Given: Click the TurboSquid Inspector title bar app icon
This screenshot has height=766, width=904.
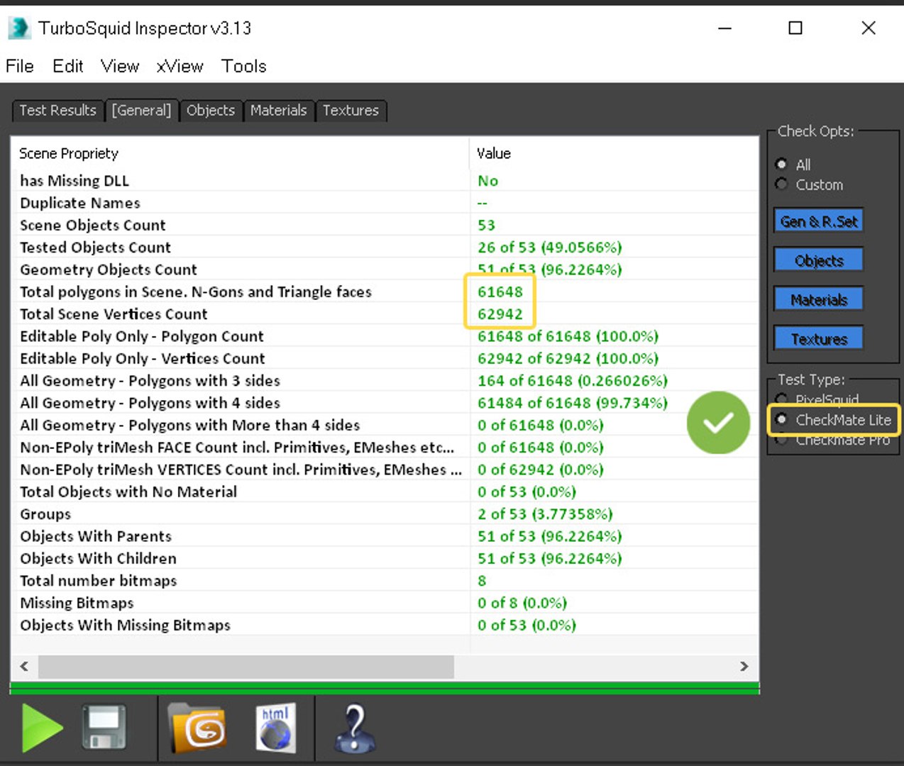Looking at the screenshot, I should (x=19, y=28).
